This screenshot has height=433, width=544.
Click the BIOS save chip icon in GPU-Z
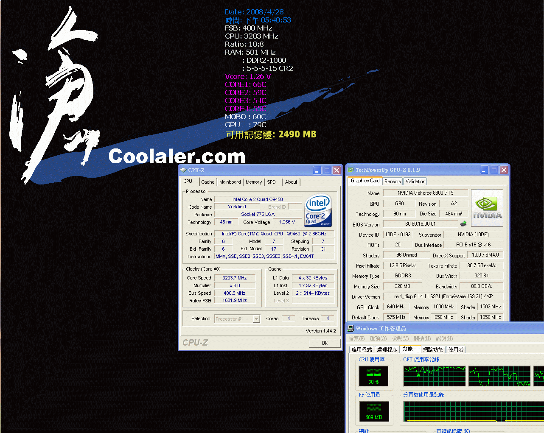tap(463, 223)
